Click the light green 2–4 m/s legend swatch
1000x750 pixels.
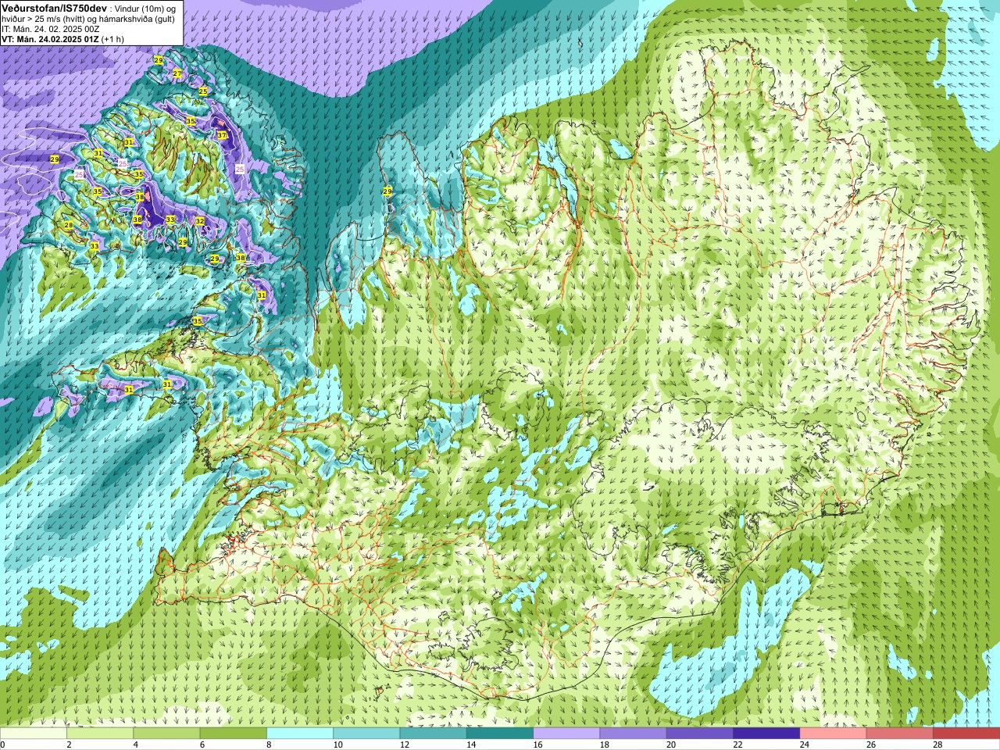click(x=101, y=734)
